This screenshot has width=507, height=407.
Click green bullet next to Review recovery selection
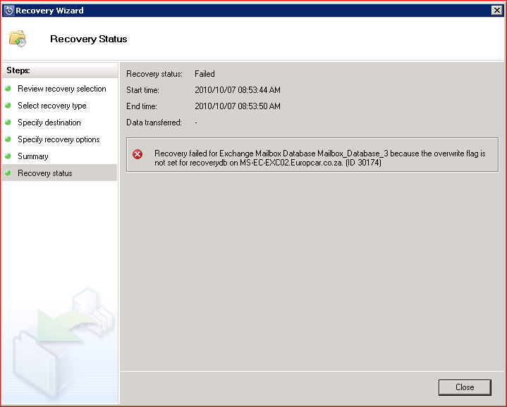8,89
